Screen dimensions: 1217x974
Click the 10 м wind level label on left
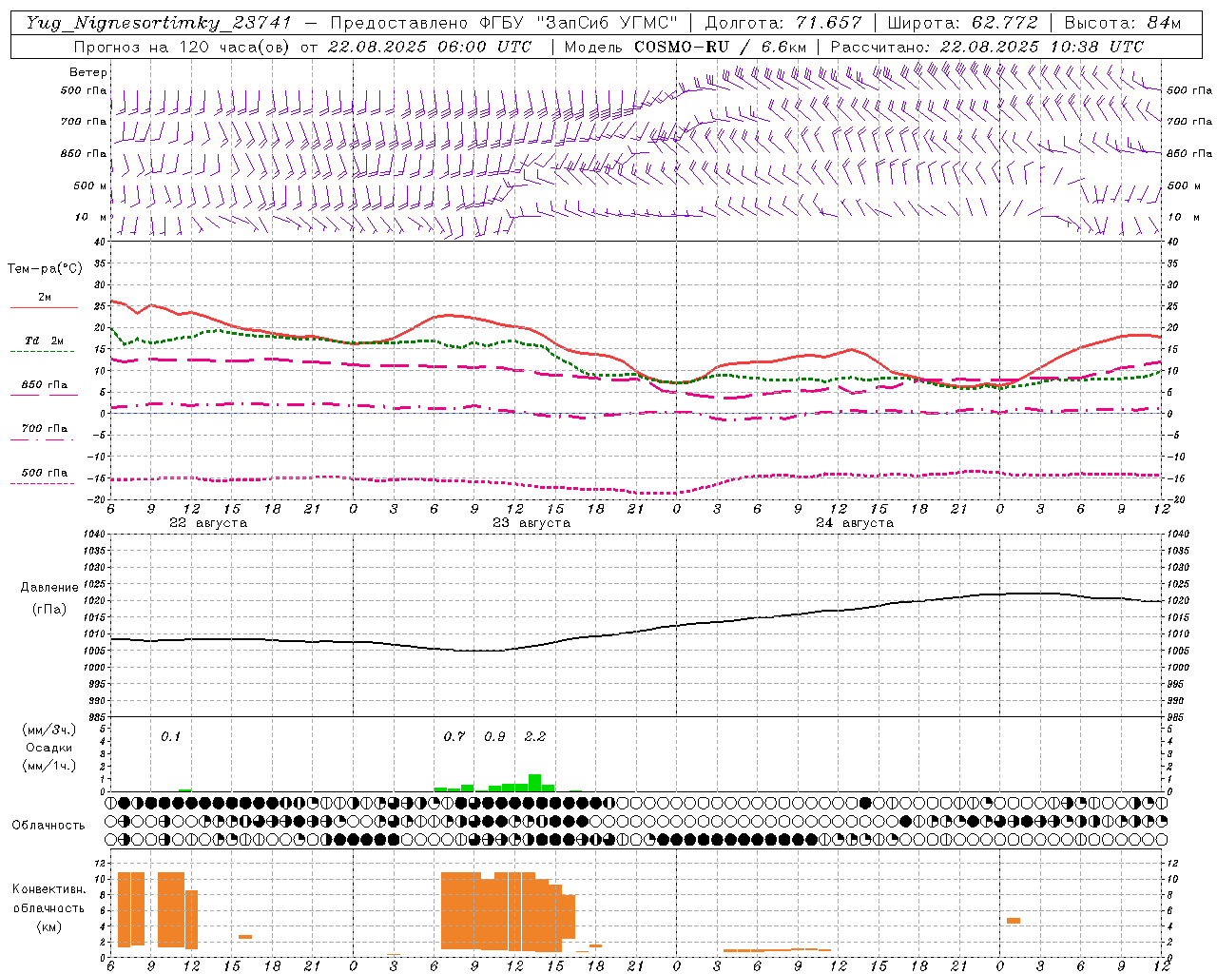(92, 217)
